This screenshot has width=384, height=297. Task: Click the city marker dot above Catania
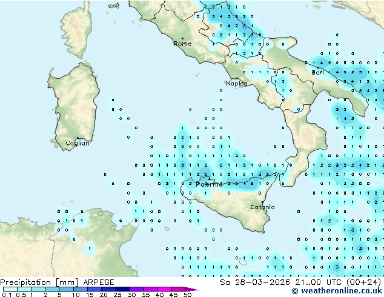(262, 202)
